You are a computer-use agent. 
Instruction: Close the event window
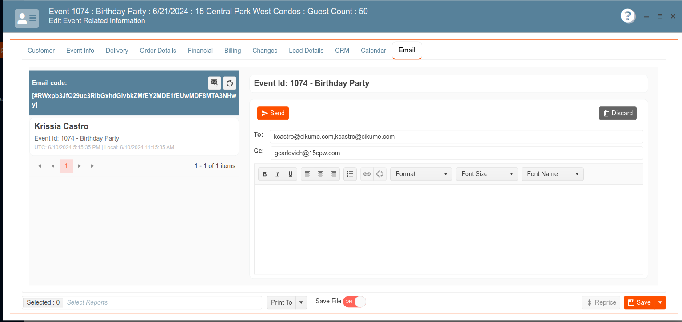click(673, 16)
